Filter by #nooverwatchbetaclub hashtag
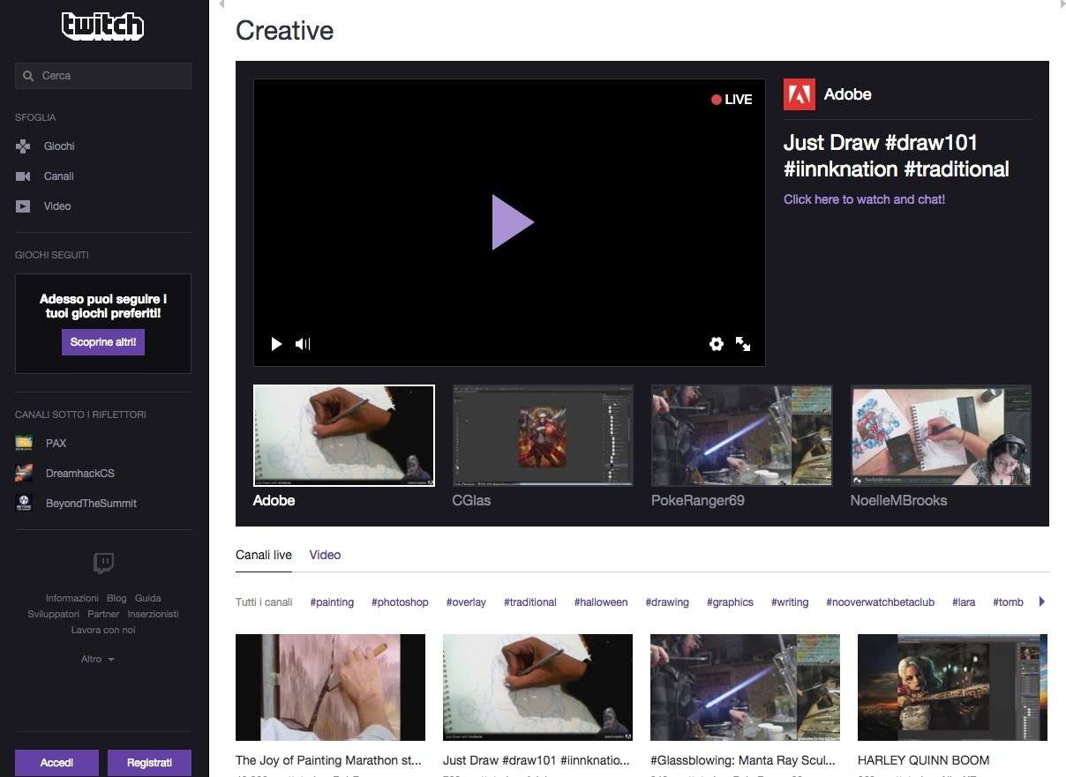Image resolution: width=1066 pixels, height=777 pixels. [x=880, y=602]
